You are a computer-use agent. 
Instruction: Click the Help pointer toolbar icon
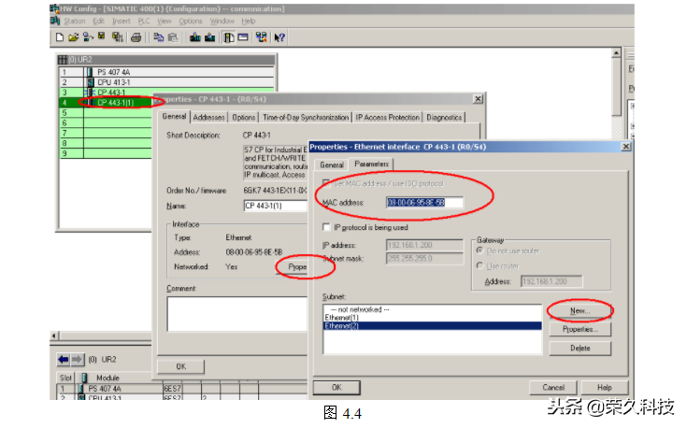pyautogui.click(x=279, y=37)
